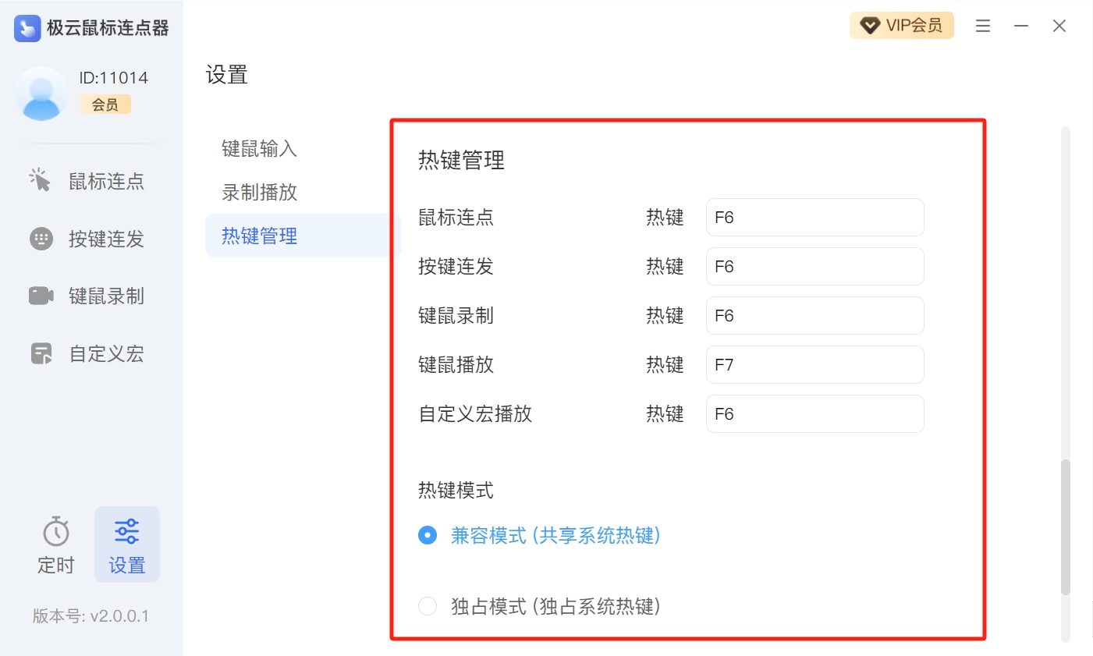Switch to the 键鼠输入 settings tab

tap(259, 148)
